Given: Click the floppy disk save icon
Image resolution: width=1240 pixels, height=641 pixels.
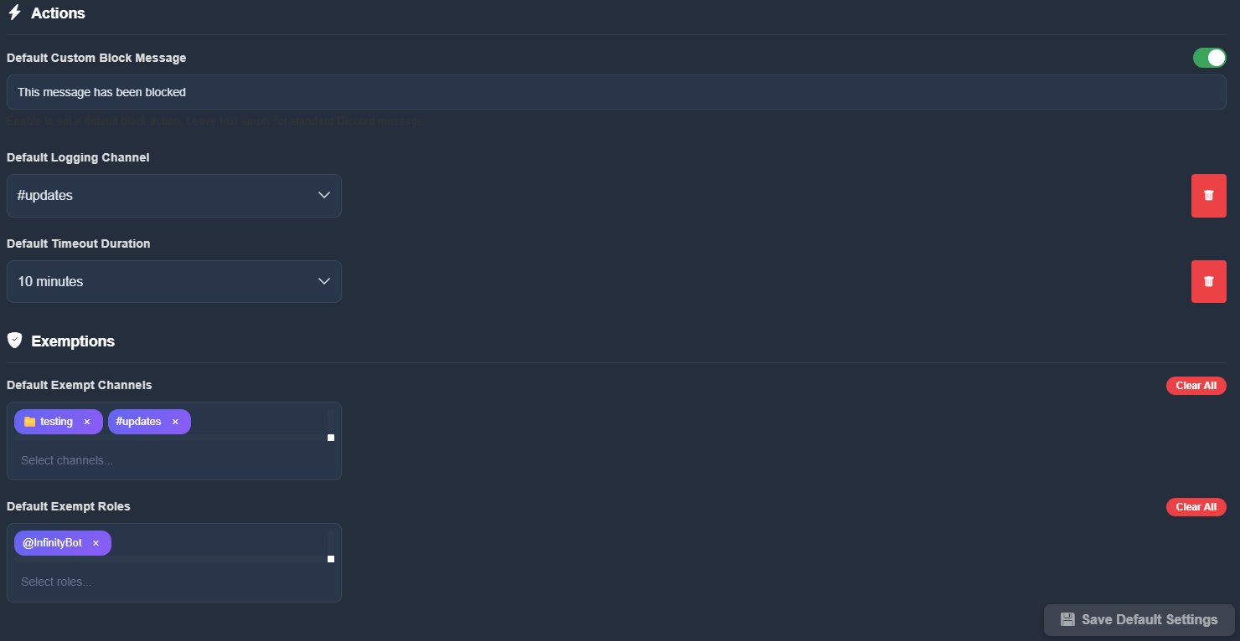Looking at the screenshot, I should pos(1067,619).
